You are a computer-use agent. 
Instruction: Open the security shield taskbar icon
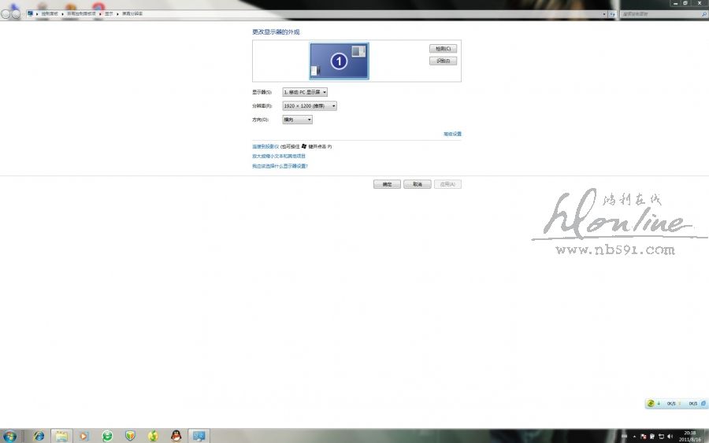(130, 436)
